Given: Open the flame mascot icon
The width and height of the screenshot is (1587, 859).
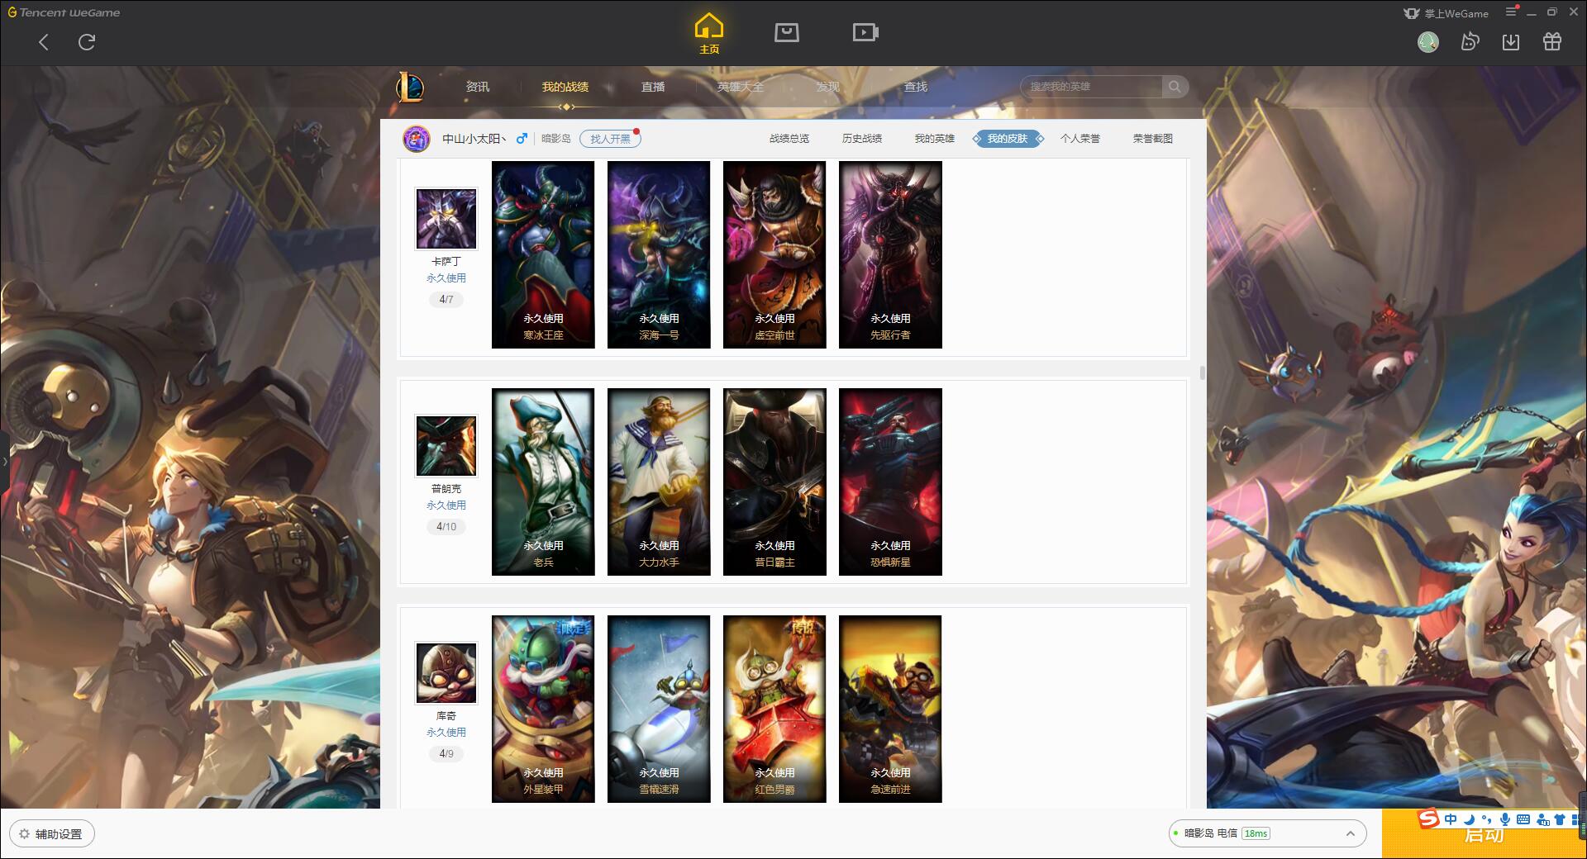Looking at the screenshot, I should (x=1470, y=41).
